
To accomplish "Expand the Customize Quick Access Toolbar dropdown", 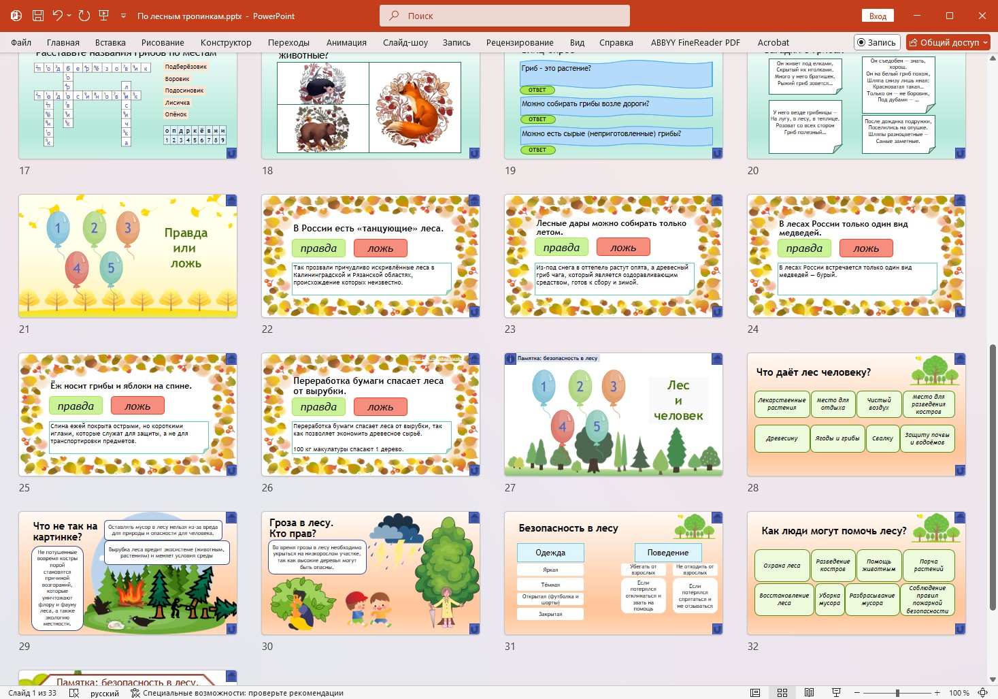I will 123,16.
